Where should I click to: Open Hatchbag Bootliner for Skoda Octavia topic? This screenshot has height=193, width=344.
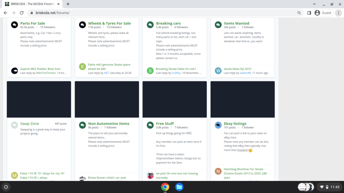tap(245, 173)
